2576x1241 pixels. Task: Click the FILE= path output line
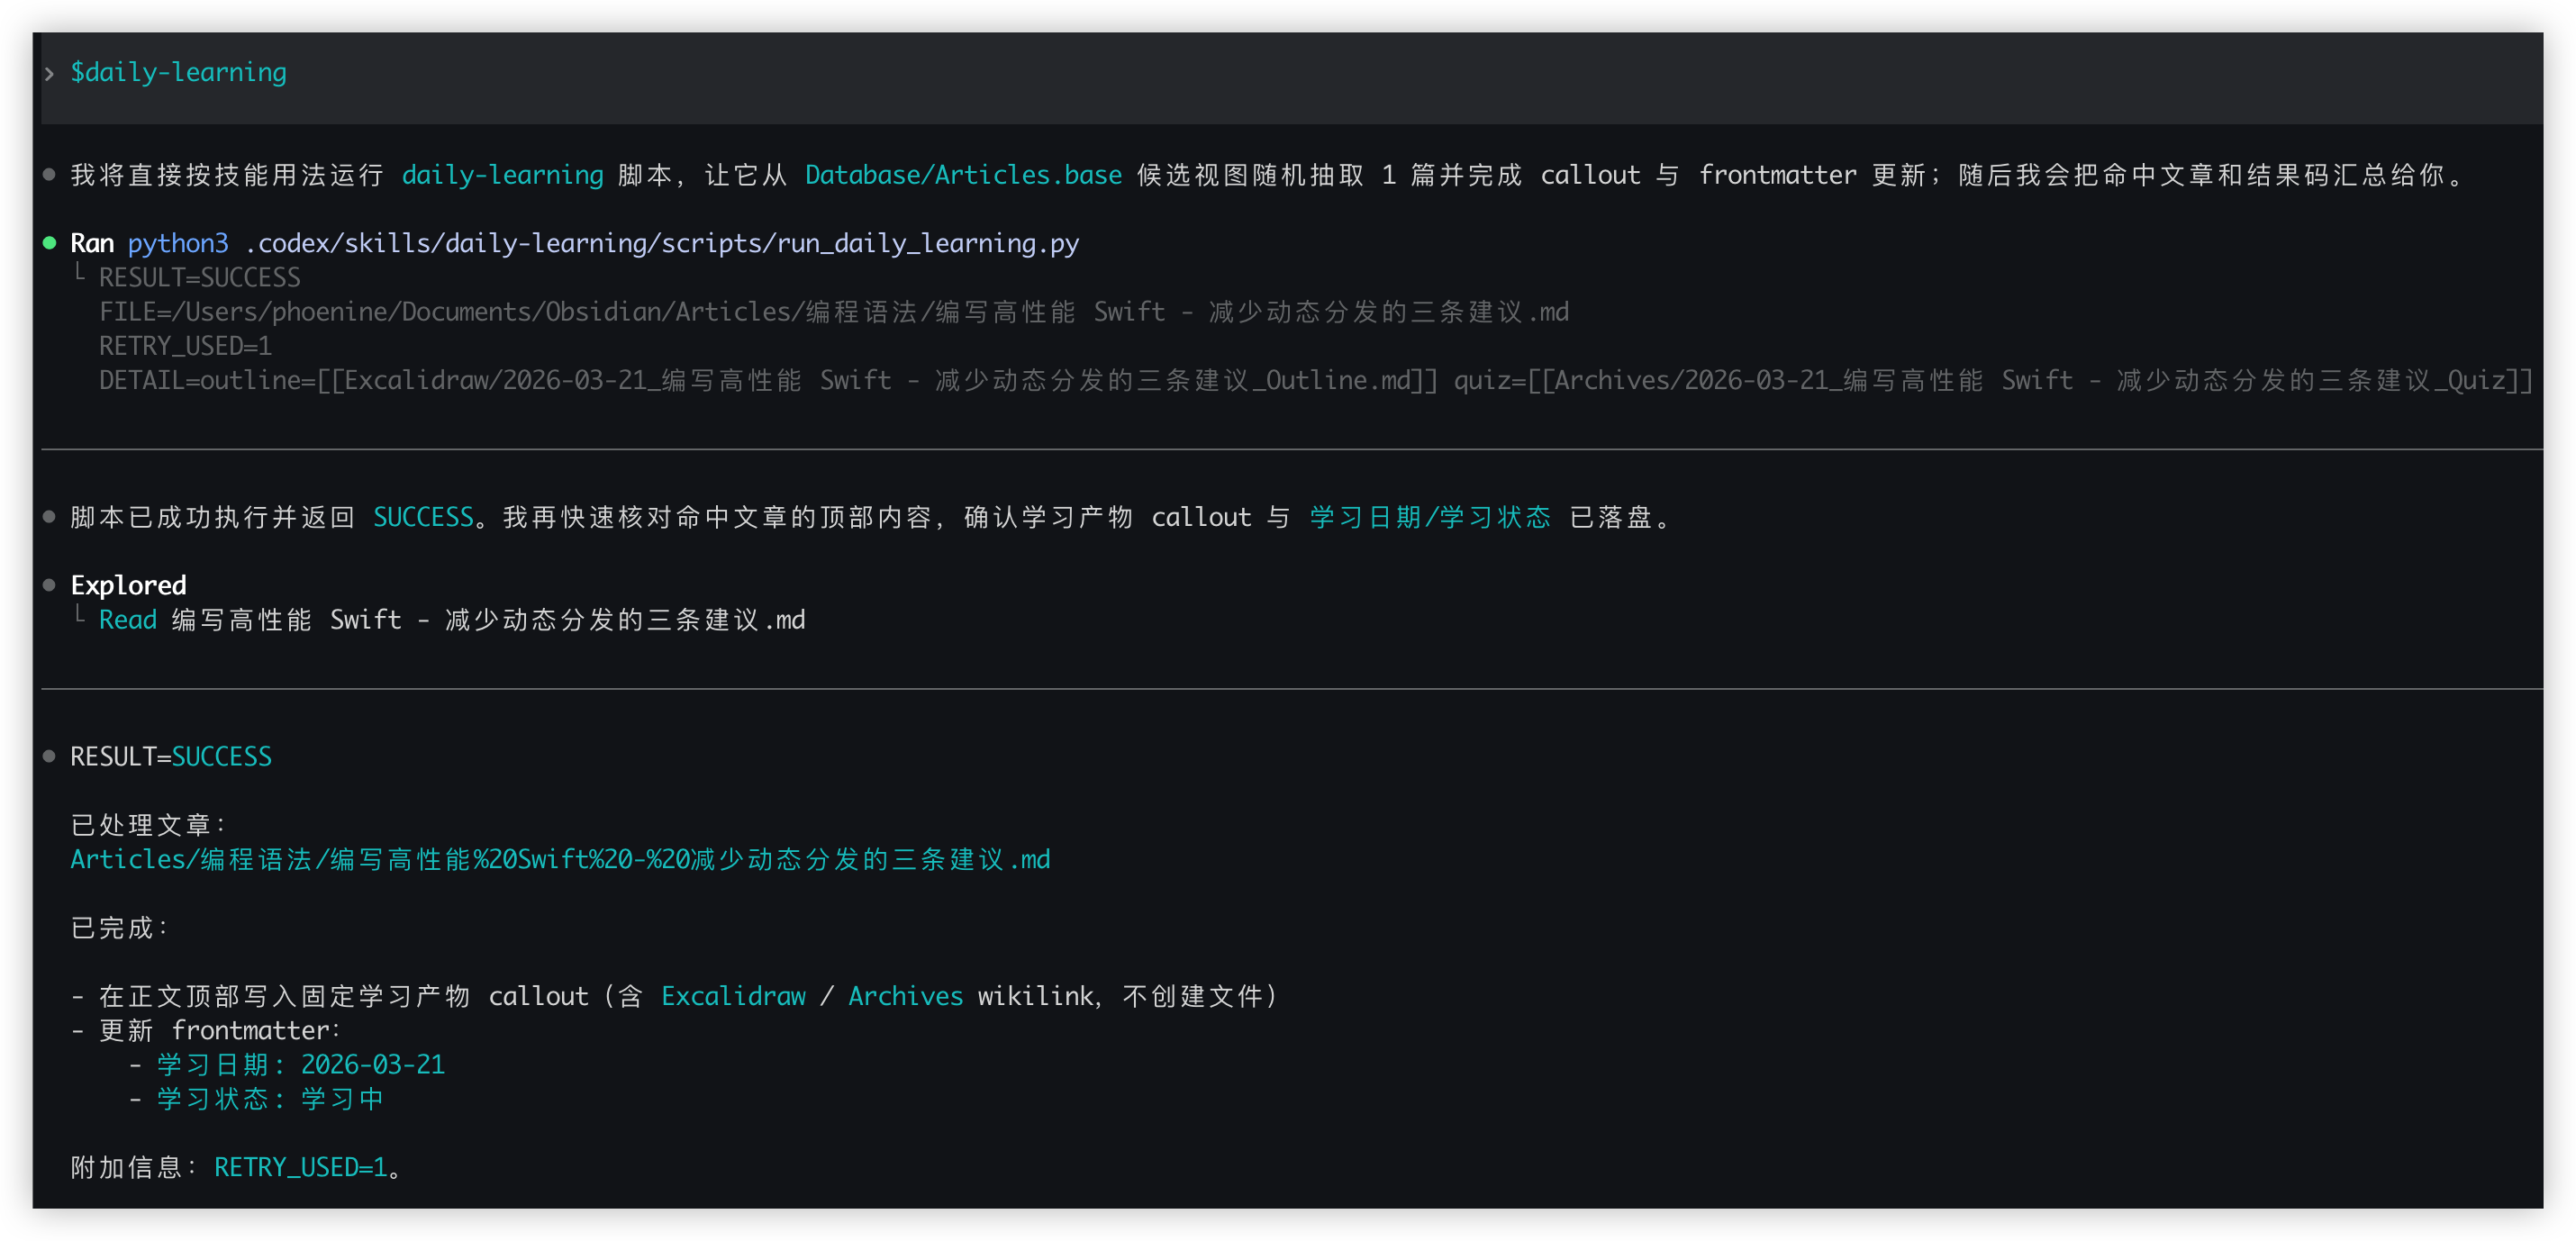point(833,312)
